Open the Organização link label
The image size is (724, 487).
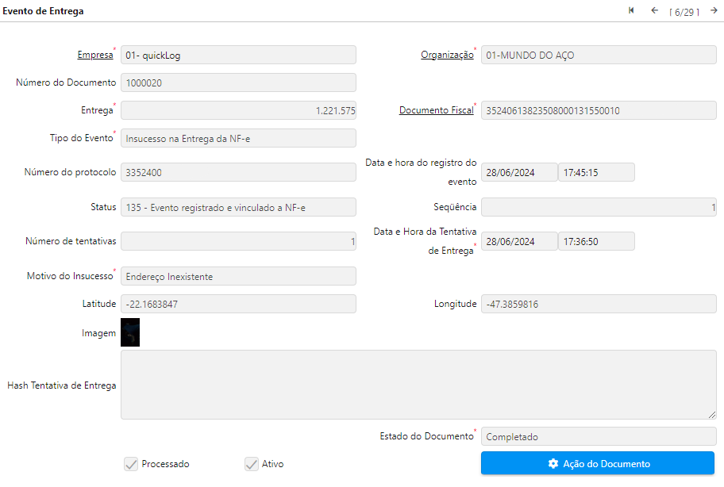[447, 55]
